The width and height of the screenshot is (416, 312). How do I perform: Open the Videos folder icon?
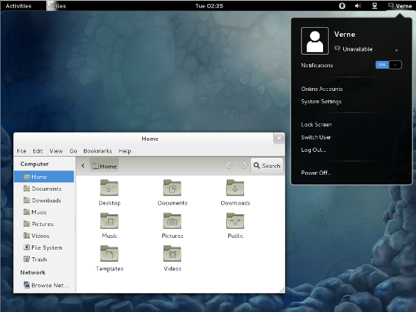(x=173, y=254)
